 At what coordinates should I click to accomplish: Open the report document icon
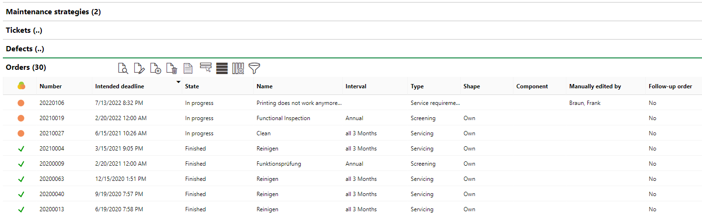click(x=188, y=68)
